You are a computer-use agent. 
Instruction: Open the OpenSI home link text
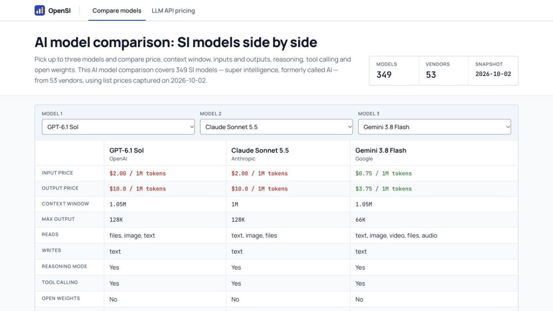59,11
